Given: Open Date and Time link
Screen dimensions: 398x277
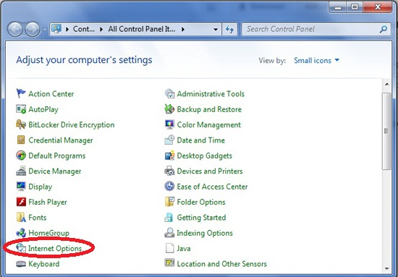Looking at the screenshot, I should click(200, 140).
